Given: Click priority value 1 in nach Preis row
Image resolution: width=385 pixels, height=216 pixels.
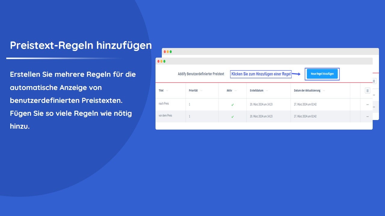Looking at the screenshot, I should (189, 104).
